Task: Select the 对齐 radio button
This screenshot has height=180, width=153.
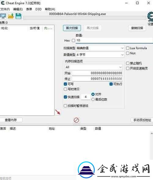Action: (93, 94)
